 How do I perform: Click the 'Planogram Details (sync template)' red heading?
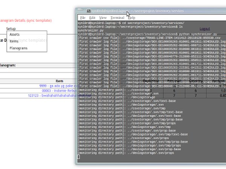[x=26, y=20]
